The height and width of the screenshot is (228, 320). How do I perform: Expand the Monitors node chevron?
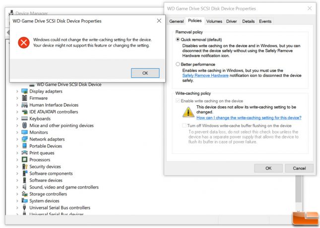point(17,133)
